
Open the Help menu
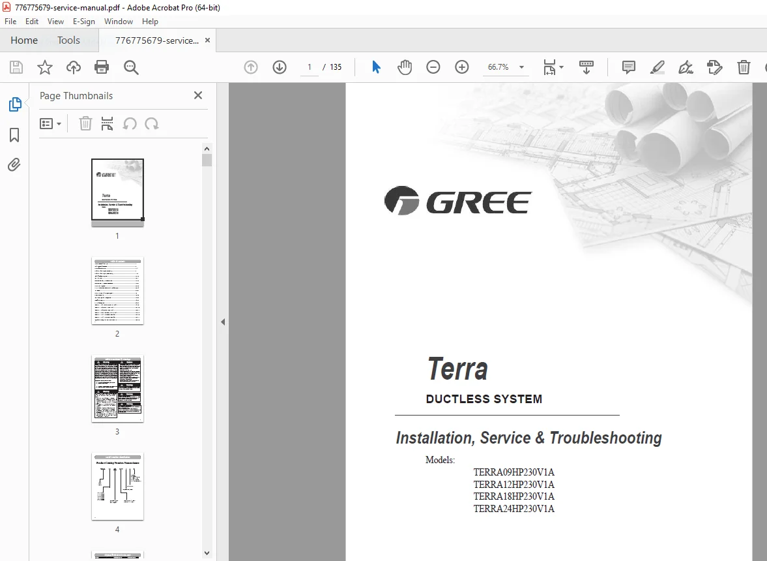tap(150, 22)
